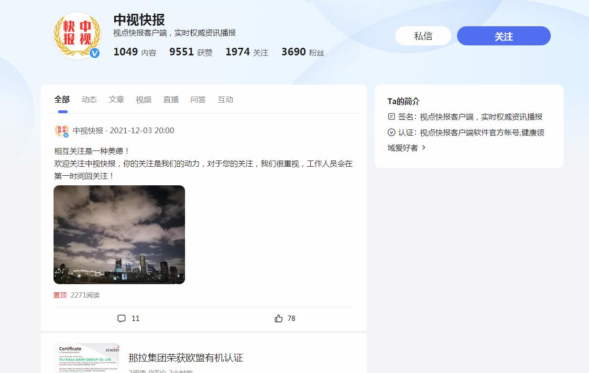The width and height of the screenshot is (589, 373).
Task: Click the 9551 获赞 likes count
Action: pyautogui.click(x=191, y=52)
